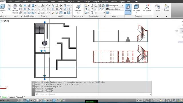Toggle the Culling selection button

point(128,9)
